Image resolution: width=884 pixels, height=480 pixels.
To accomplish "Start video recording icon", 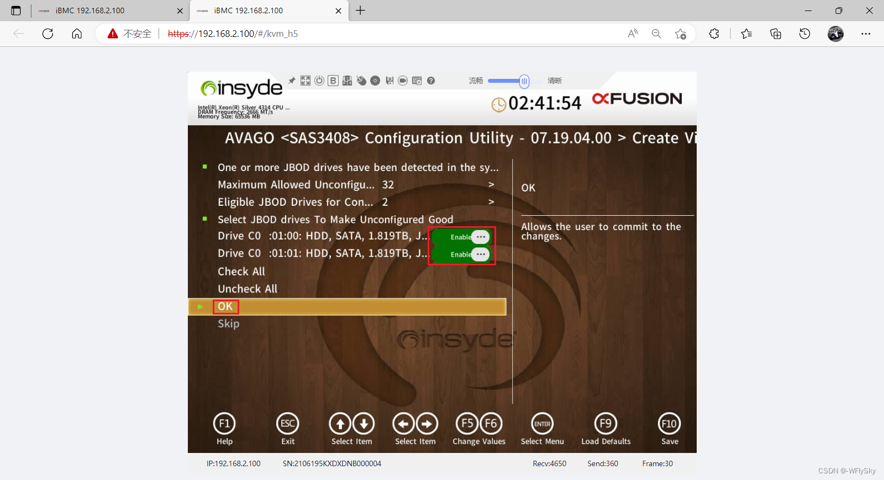I will point(403,81).
